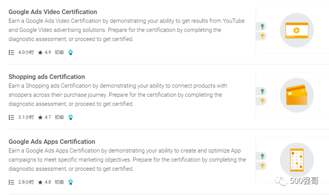Screen dimensions: 329x195
Task: Click lightbulb icon beside the video thumbnail
Action: pos(262,27)
